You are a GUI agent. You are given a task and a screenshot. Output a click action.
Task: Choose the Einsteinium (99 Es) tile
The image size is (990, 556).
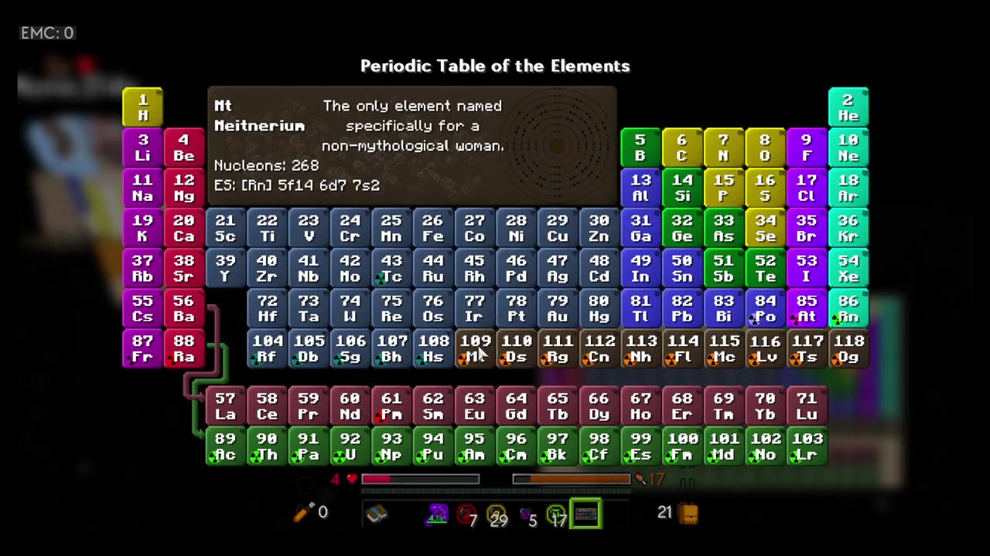[x=640, y=446]
